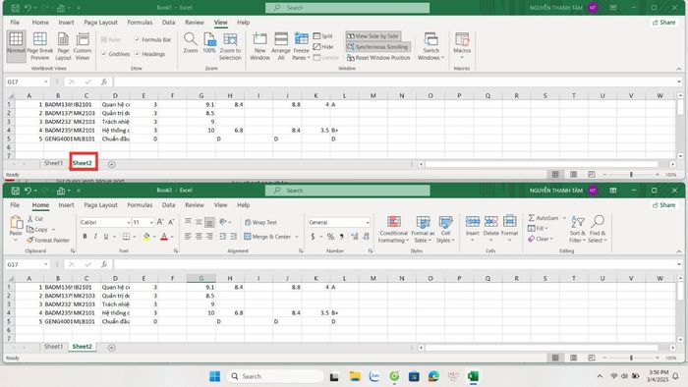The image size is (688, 387).
Task: Click the Zoom magnifier in top window ribbon
Action: pyautogui.click(x=191, y=43)
